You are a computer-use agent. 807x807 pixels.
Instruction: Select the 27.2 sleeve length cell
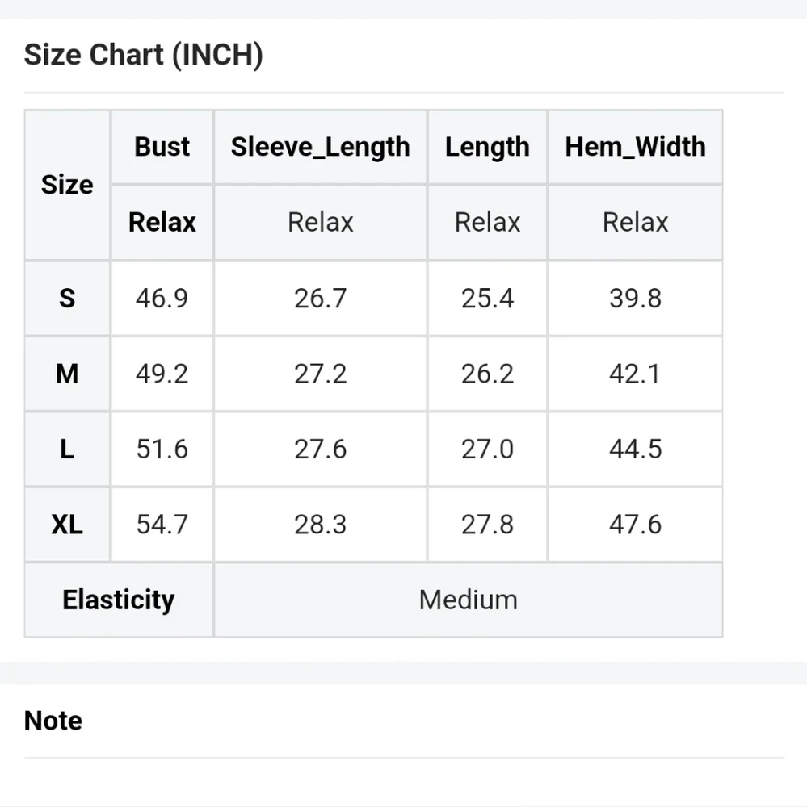[320, 374]
